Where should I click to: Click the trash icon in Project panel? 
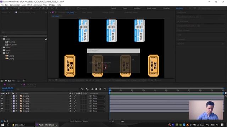(24, 81)
